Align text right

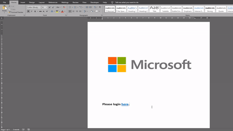coord(77,11)
